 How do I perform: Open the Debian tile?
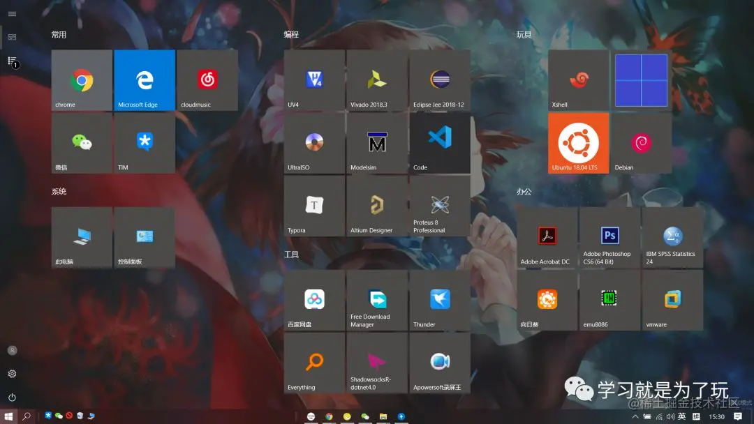(642, 143)
